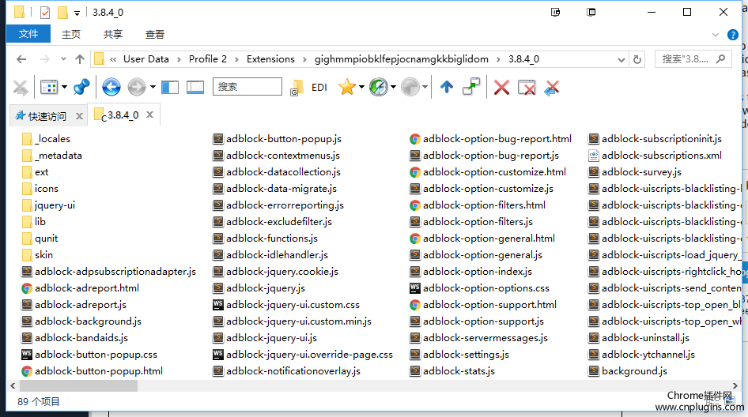The width and height of the screenshot is (748, 417).
Task: Go to Profile 2 in the breadcrumb
Action: [x=207, y=59]
